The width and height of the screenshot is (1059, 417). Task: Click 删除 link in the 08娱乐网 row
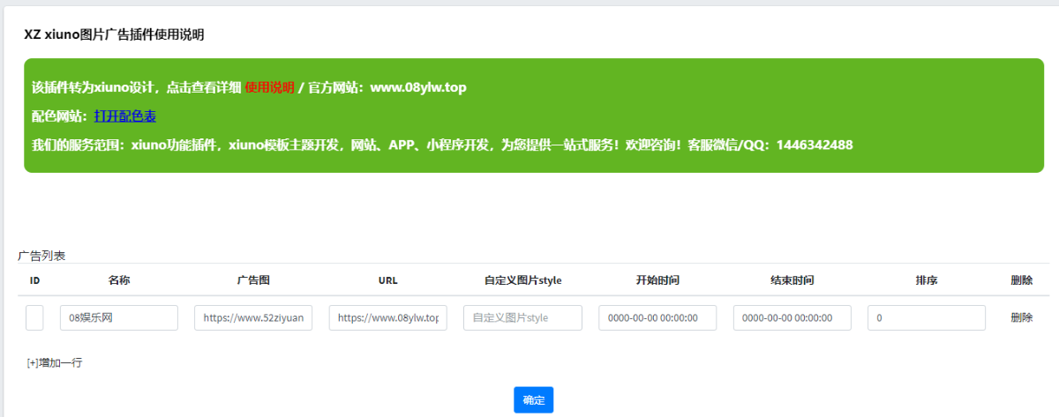1022,317
